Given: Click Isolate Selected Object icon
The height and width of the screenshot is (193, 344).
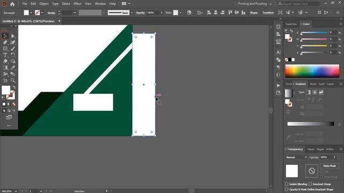Looking at the screenshot, I should tap(280, 13).
